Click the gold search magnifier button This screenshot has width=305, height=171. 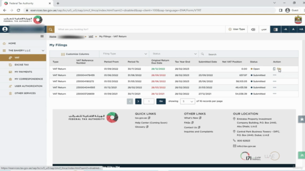(51, 29)
